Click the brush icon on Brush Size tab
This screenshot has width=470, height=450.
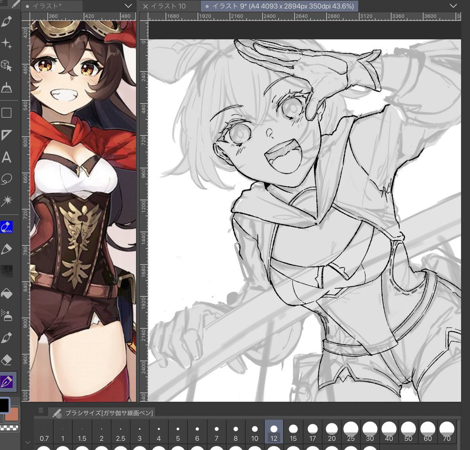[x=57, y=413]
